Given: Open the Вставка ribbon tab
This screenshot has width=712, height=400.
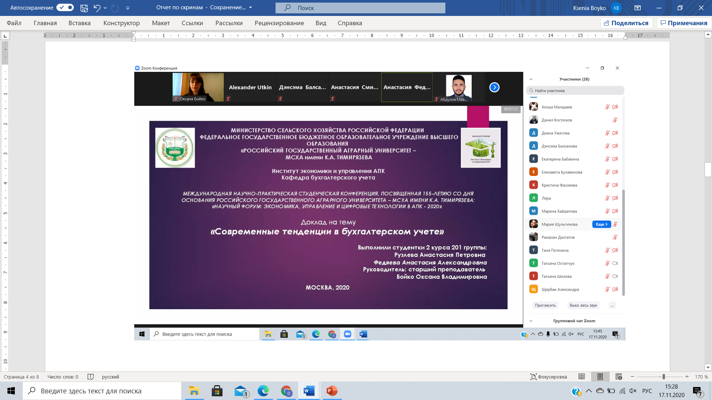Looking at the screenshot, I should [x=79, y=23].
